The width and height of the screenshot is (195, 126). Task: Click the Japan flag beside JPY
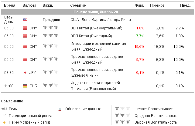[x=25, y=72]
